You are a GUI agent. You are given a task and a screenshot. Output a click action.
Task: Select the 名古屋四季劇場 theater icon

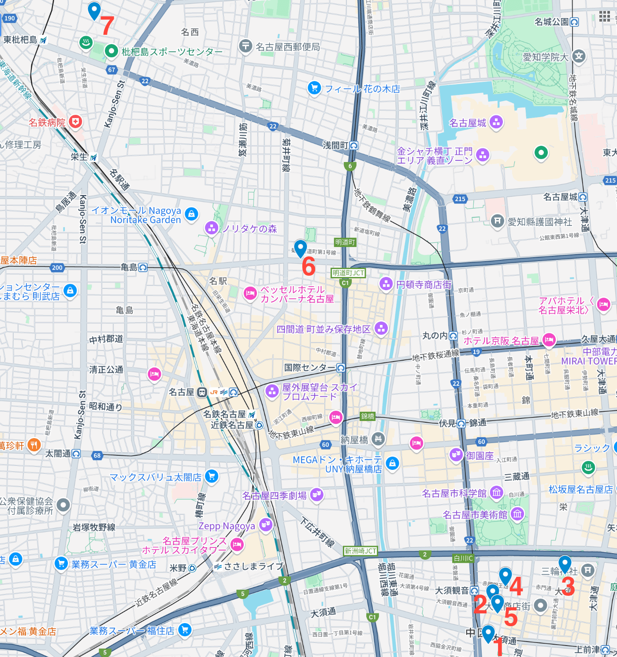[x=317, y=495]
